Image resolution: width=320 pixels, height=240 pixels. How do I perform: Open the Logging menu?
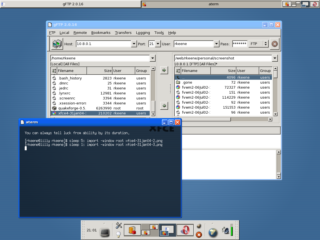143,33
